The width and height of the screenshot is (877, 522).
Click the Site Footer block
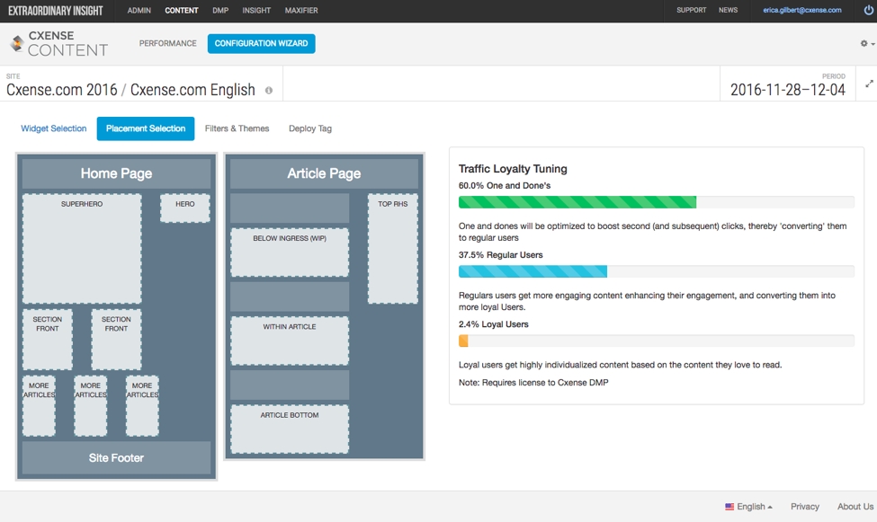116,457
